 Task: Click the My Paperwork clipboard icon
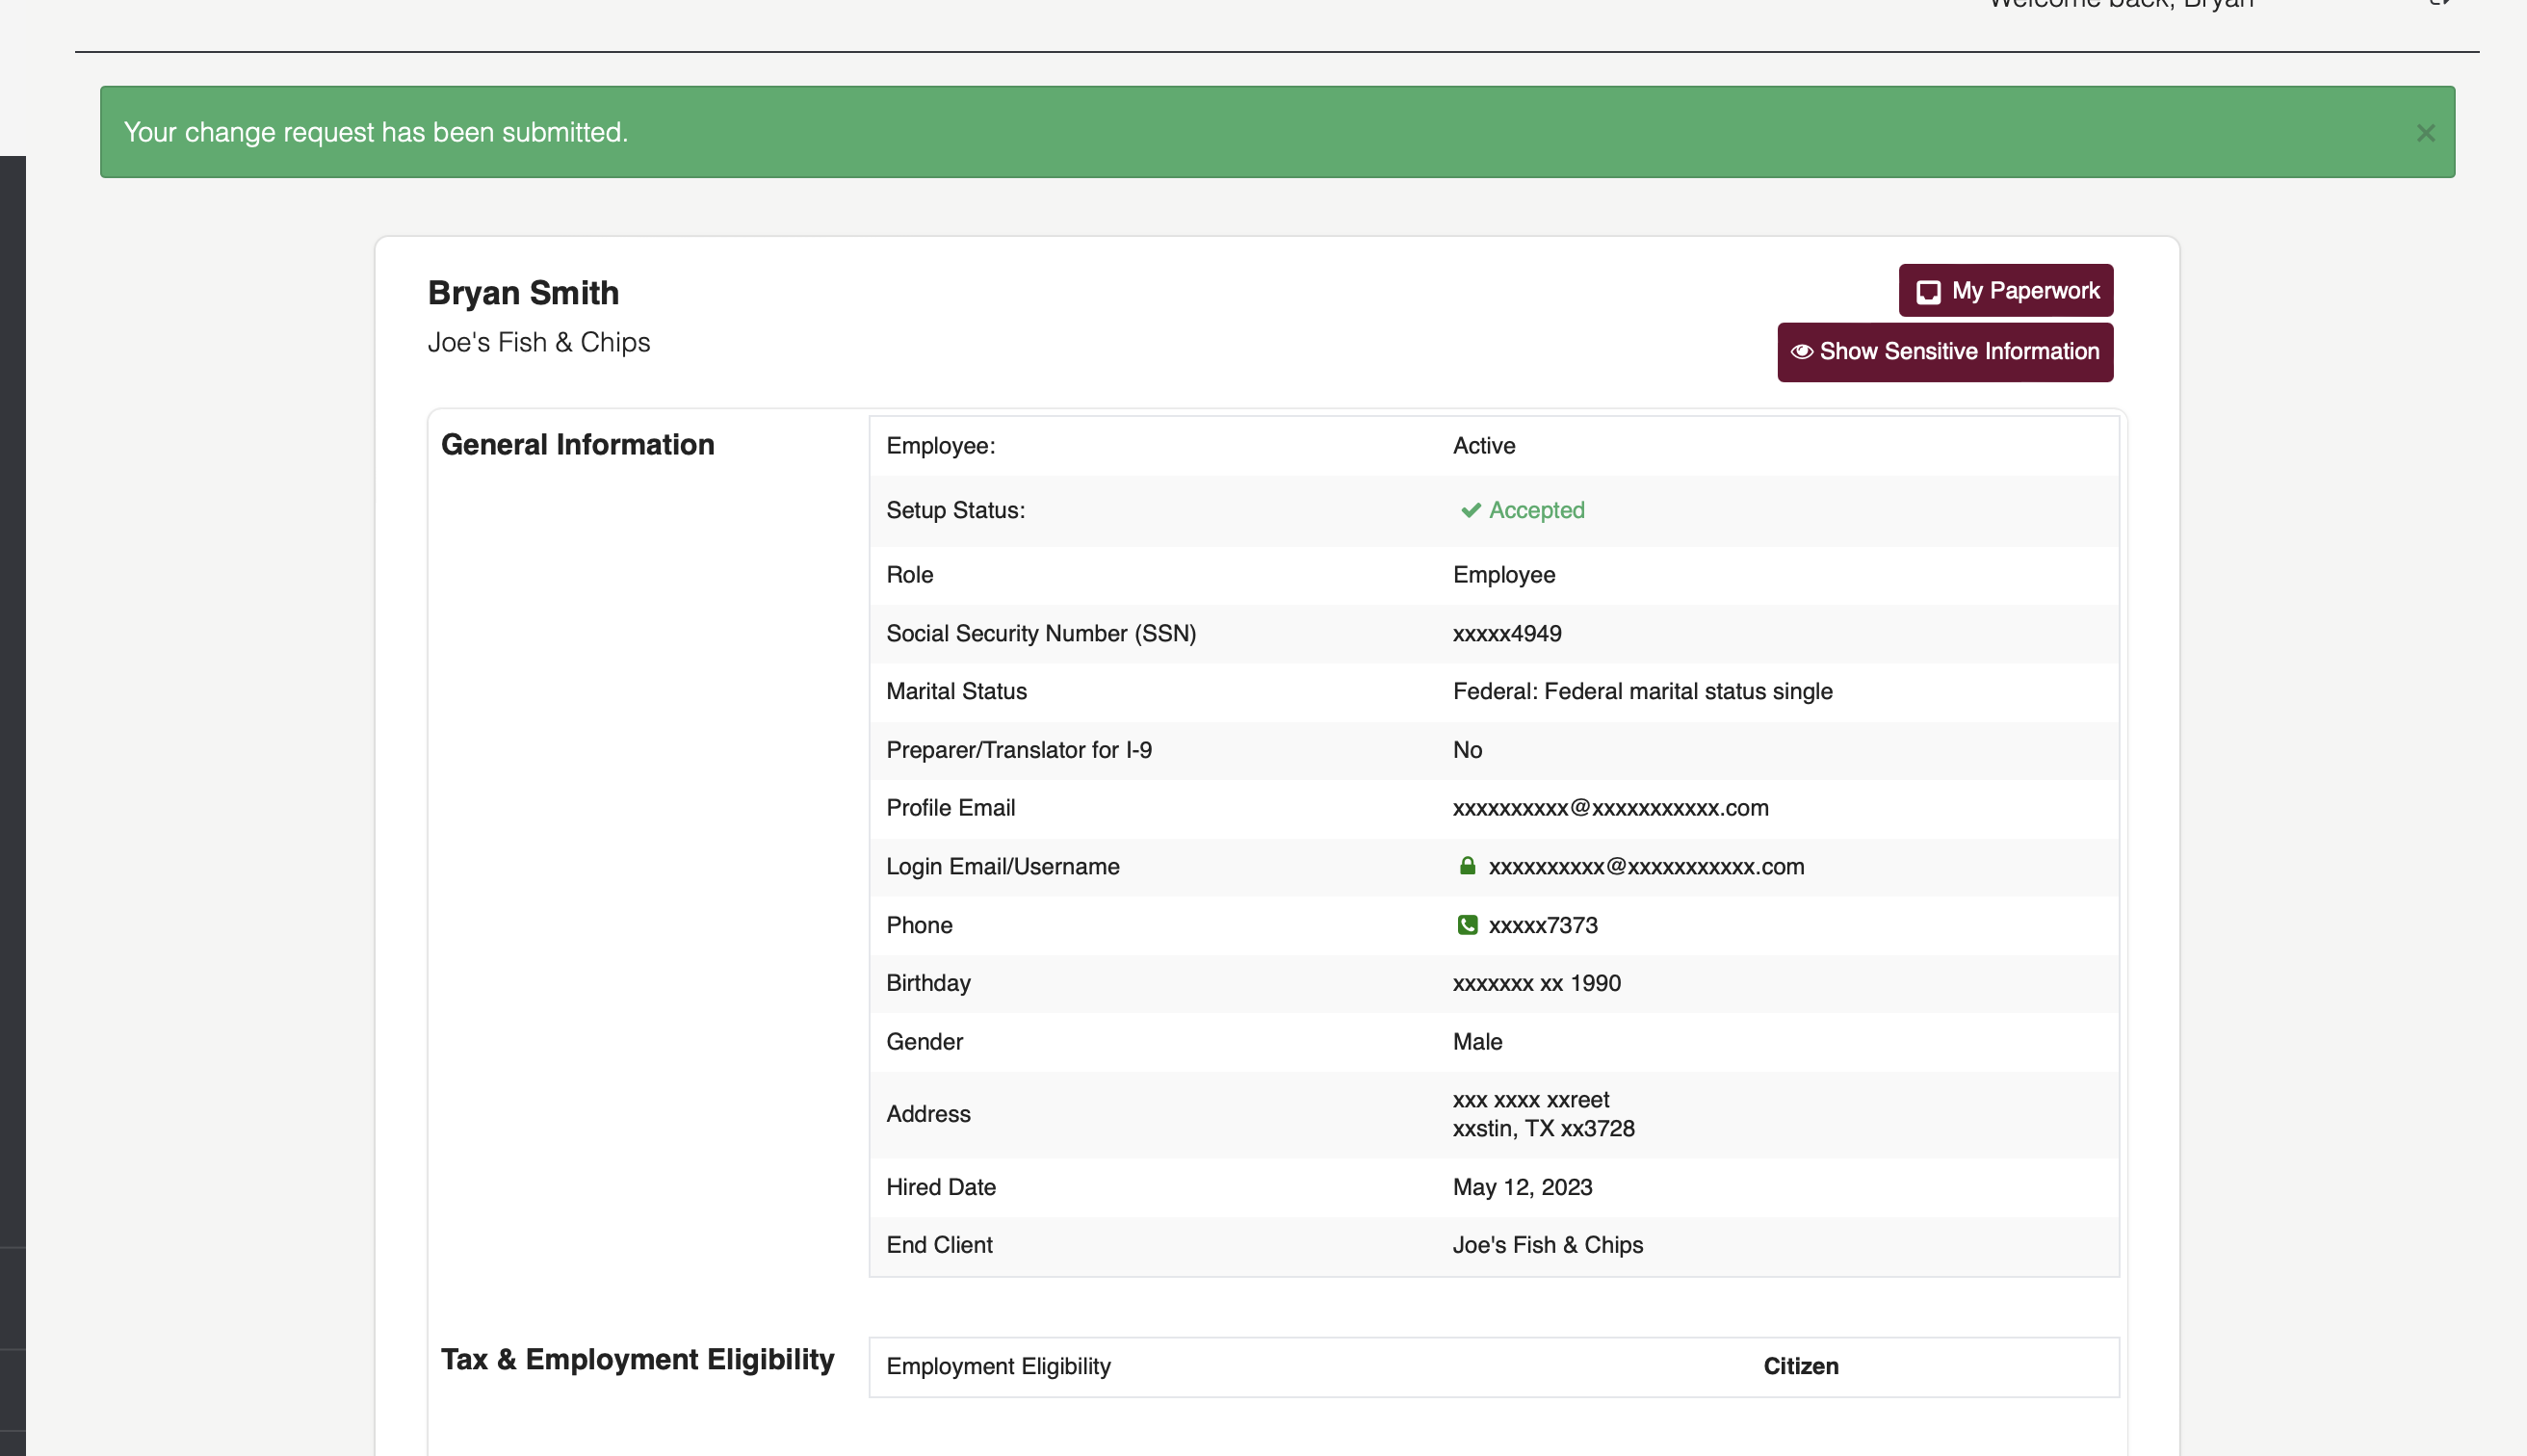(x=1930, y=291)
